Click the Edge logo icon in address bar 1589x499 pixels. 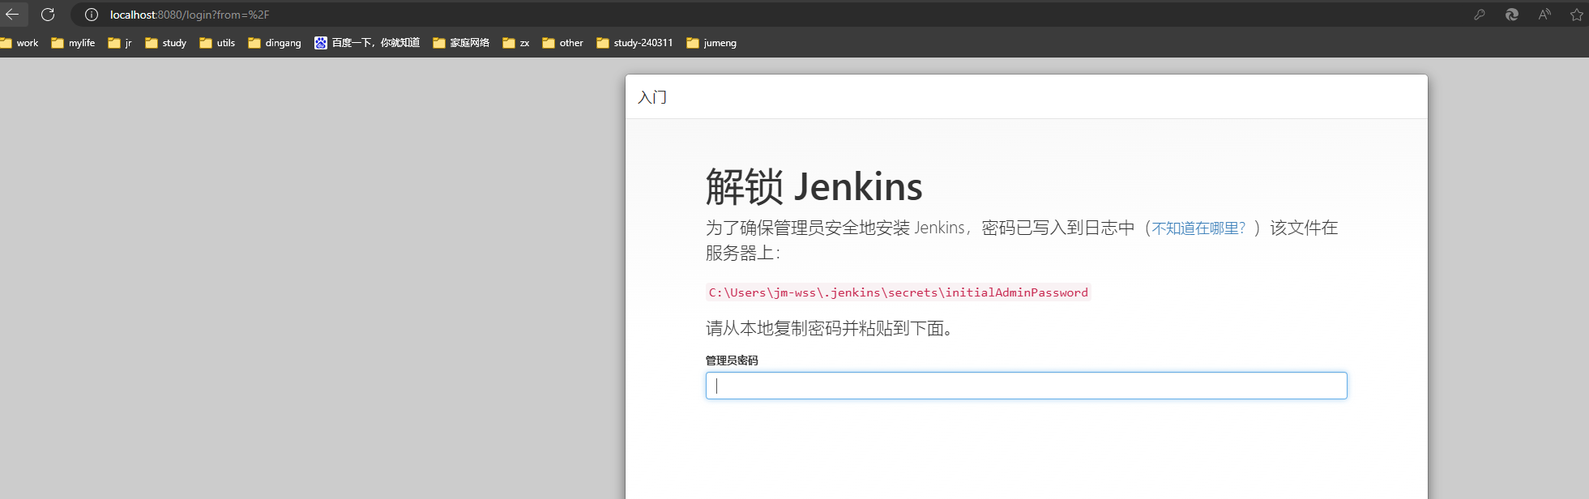pos(1511,15)
